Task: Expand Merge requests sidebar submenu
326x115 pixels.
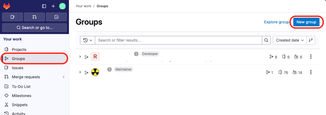Action: (64, 77)
